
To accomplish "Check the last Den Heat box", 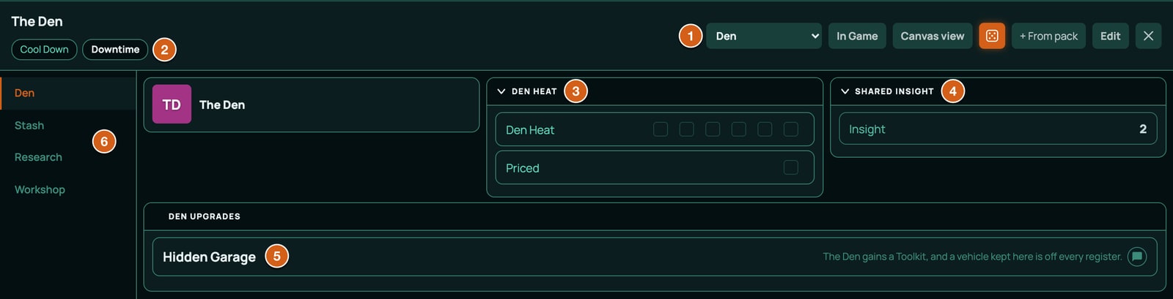I will pos(791,129).
